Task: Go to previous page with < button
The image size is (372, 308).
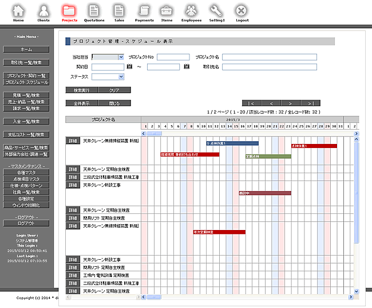Action: [x=271, y=103]
